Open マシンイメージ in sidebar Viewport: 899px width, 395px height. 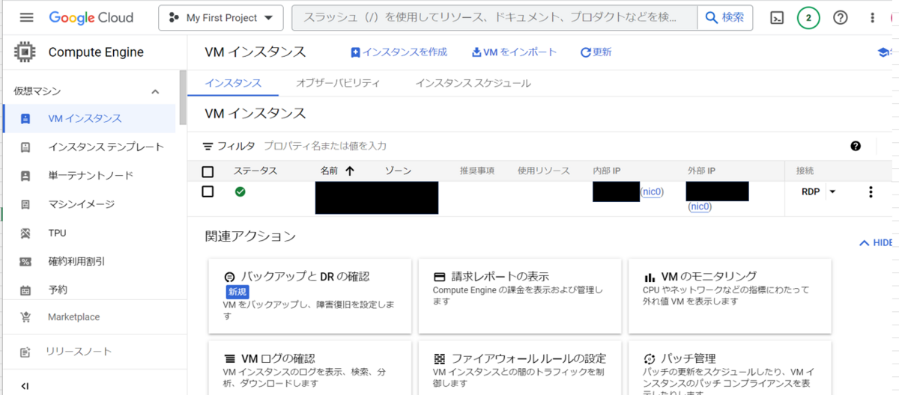pyautogui.click(x=89, y=204)
